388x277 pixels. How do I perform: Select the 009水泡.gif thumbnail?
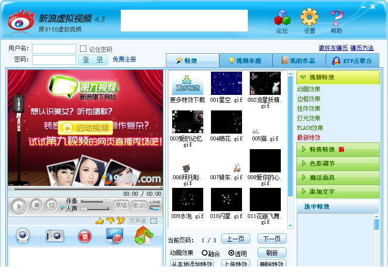188,200
